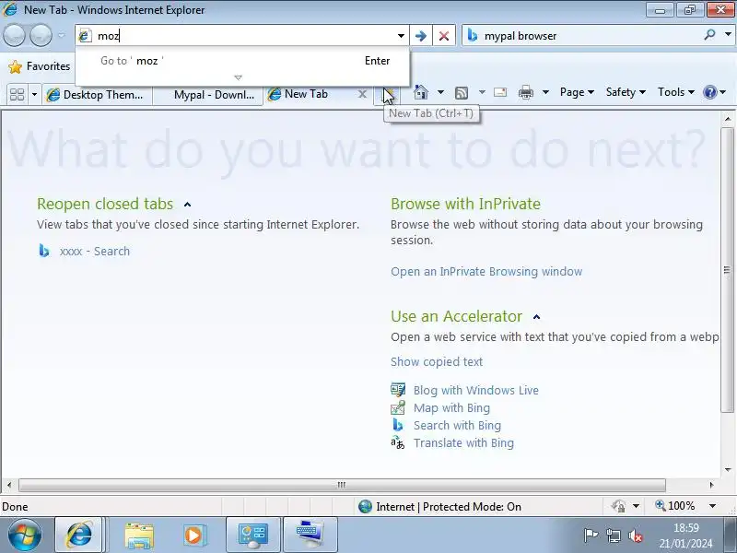Reopen the 'xxxx - Search' closed tab
Viewport: 737px width, 553px height.
(95, 251)
